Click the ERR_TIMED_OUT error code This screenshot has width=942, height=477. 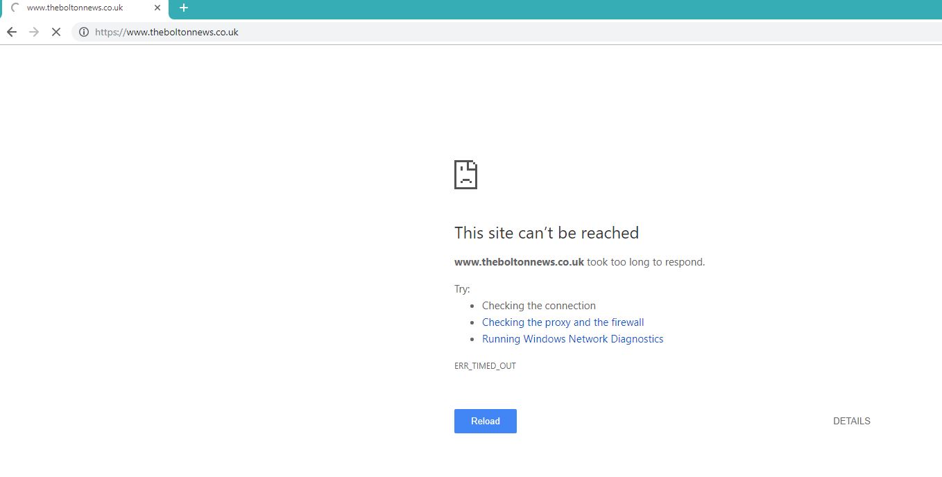coord(485,366)
